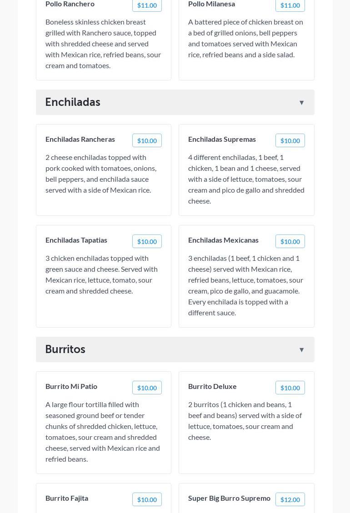
Task: Click the Burritos section header title
Action: (x=65, y=349)
